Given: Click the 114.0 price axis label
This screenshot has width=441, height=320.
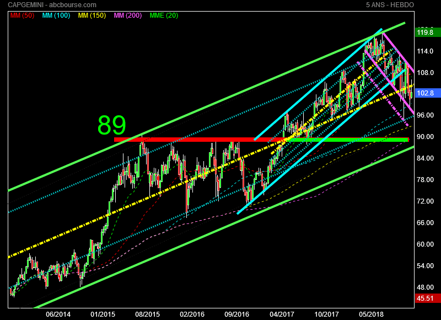Looking at the screenshot, I should [x=425, y=51].
